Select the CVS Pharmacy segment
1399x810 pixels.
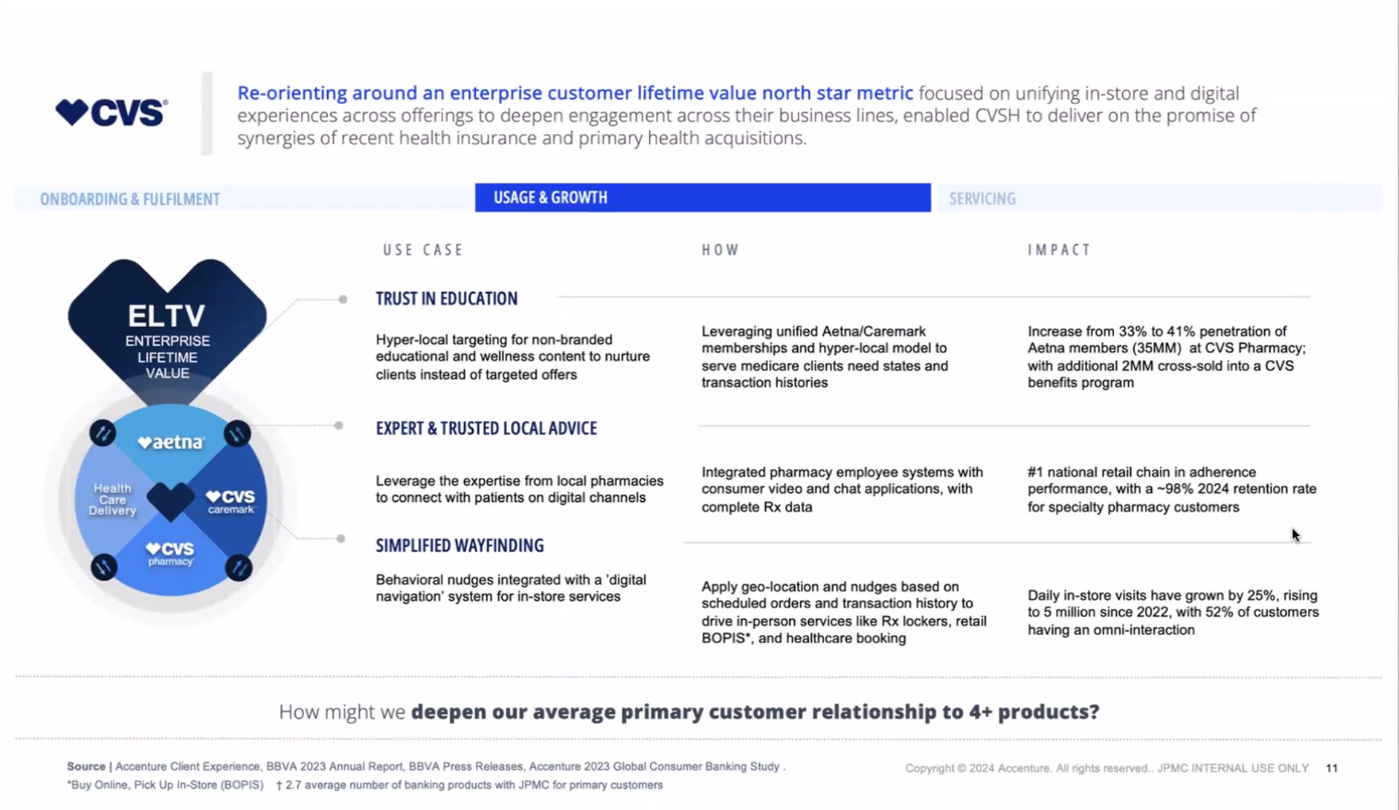click(x=170, y=554)
